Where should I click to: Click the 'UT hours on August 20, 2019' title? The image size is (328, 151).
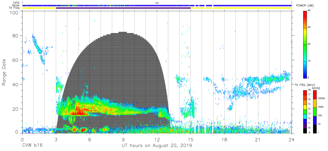pyautogui.click(x=157, y=145)
